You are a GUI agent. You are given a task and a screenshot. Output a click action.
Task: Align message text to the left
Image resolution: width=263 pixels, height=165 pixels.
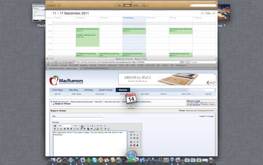point(65,129)
